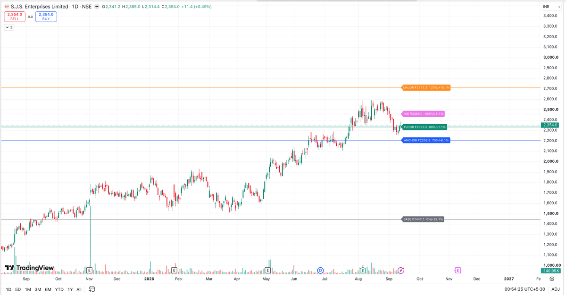566x295 pixels.
Task: Click the 2027 year label on time axis
Action: [x=509, y=279]
